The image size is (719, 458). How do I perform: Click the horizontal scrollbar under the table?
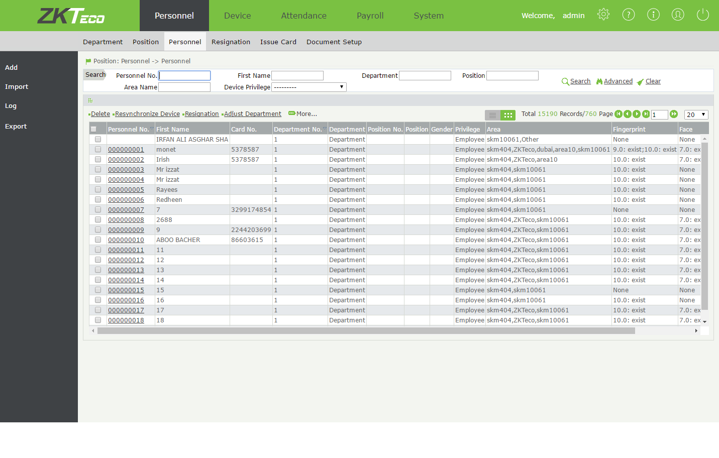[366, 331]
